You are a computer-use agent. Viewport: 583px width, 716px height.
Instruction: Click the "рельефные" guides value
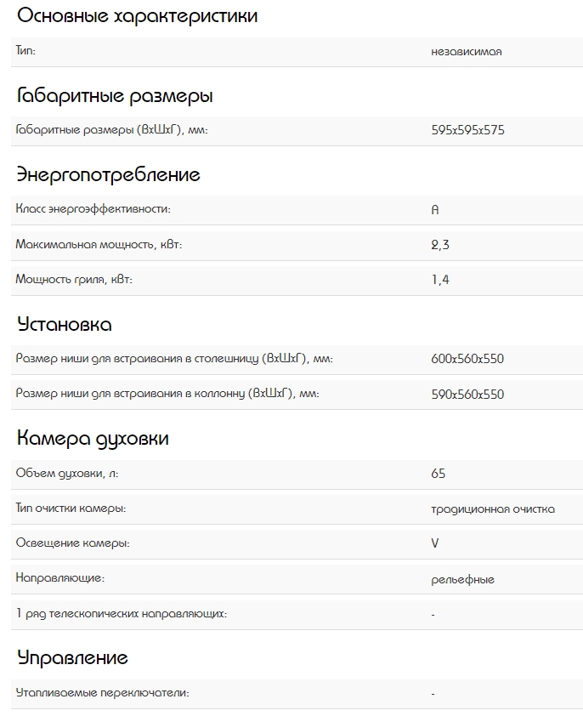462,580
